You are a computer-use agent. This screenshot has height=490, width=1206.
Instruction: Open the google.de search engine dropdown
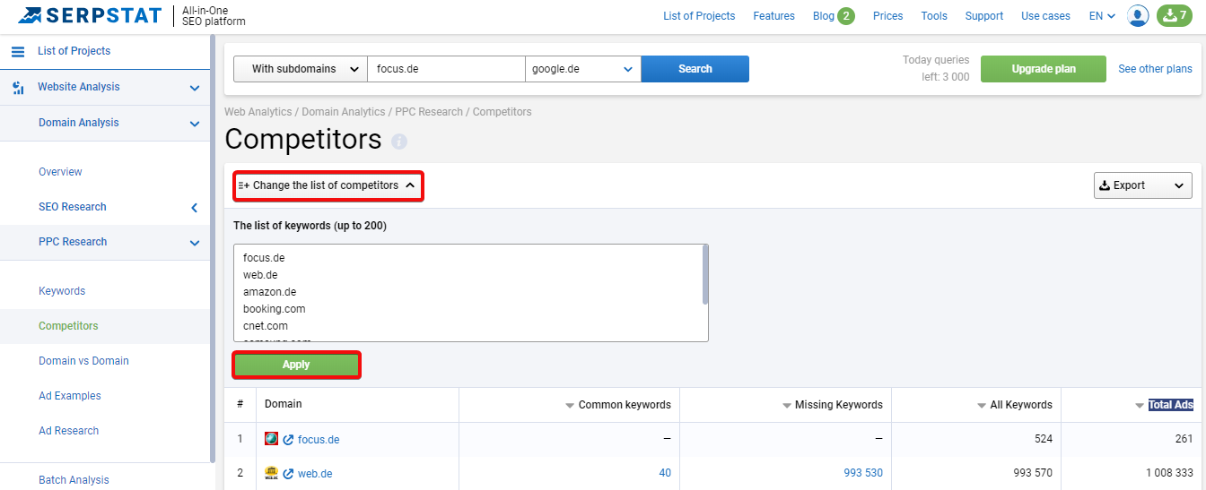click(583, 69)
